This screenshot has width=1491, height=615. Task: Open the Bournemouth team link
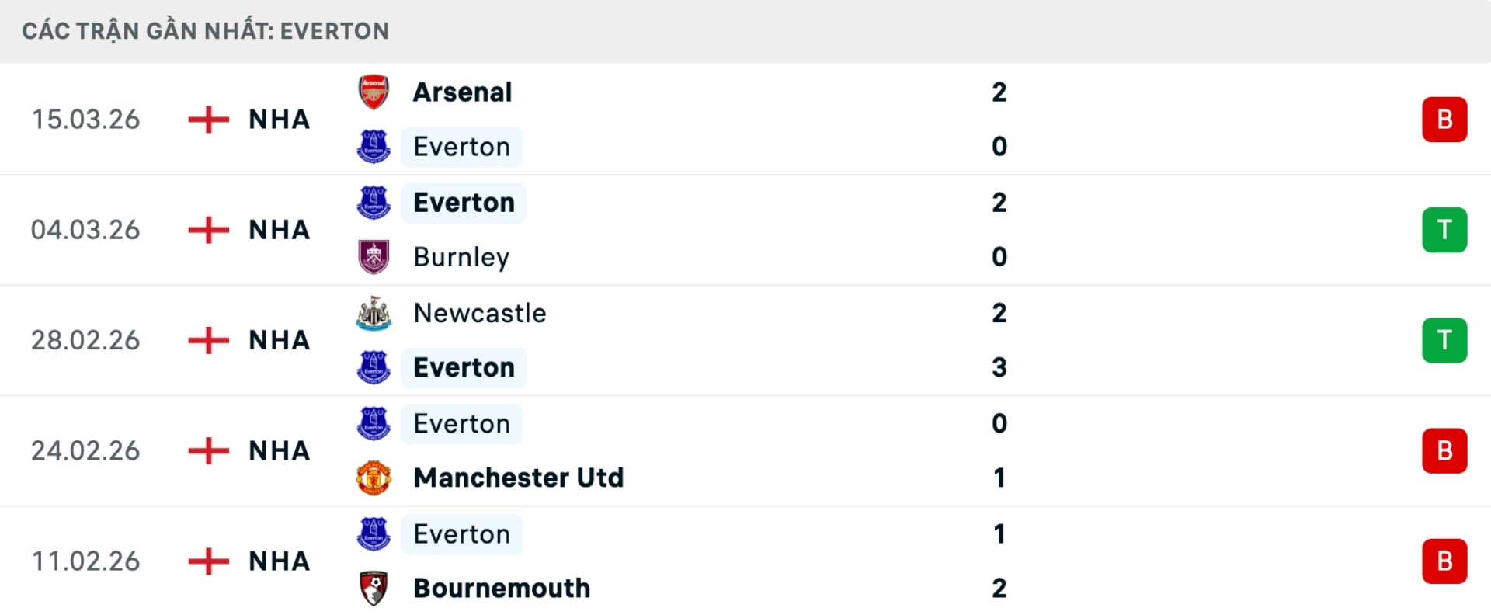(x=502, y=588)
